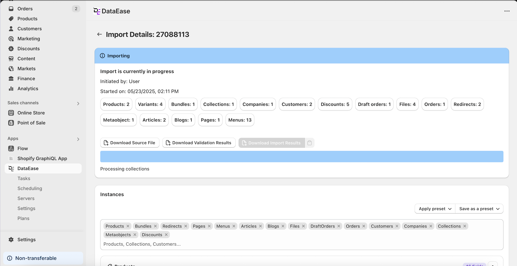The image size is (517, 266).
Task: Go back using the left arrow
Action: 100,34
